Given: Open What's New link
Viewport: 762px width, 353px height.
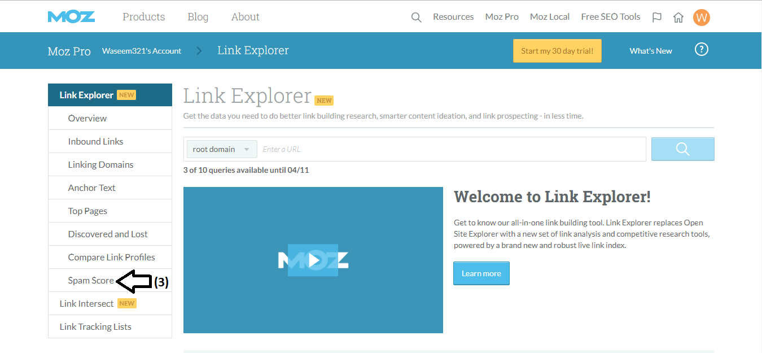Looking at the screenshot, I should click(651, 51).
